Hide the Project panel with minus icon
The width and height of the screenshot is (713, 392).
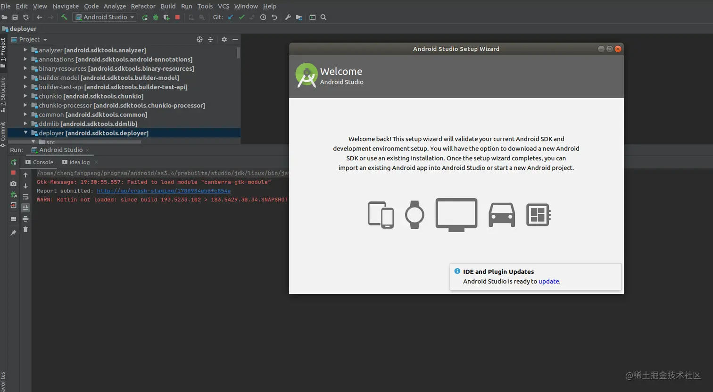tap(235, 40)
